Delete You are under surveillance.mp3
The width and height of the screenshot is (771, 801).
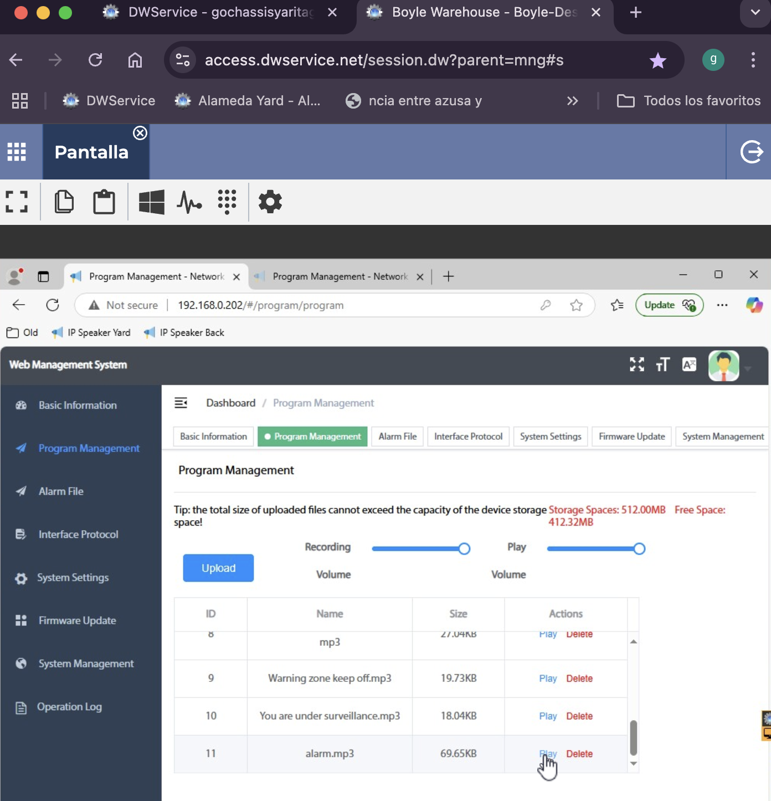tap(579, 716)
